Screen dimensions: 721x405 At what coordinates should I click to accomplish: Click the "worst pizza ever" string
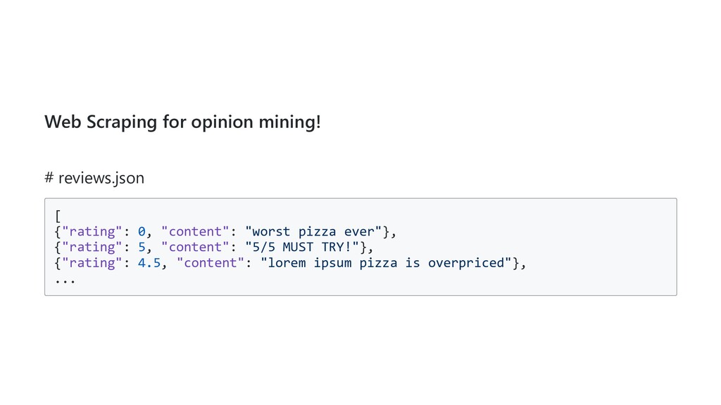coord(313,231)
